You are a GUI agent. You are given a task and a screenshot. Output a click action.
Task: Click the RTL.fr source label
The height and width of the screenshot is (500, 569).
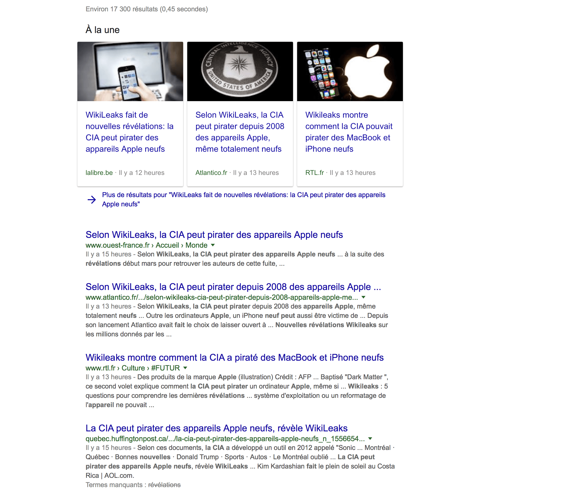315,173
